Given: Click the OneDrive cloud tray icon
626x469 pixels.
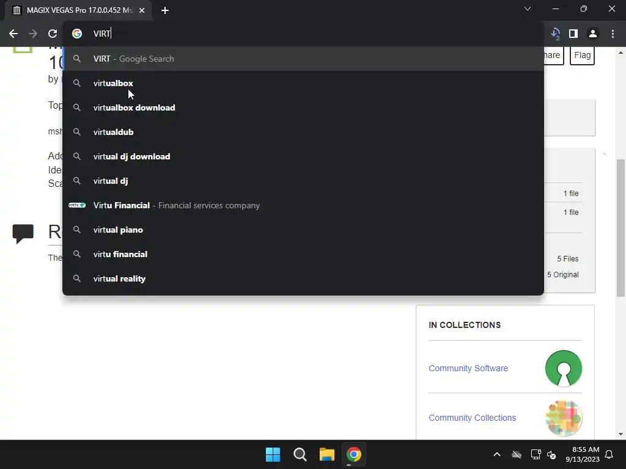Looking at the screenshot, I should click(x=517, y=454).
